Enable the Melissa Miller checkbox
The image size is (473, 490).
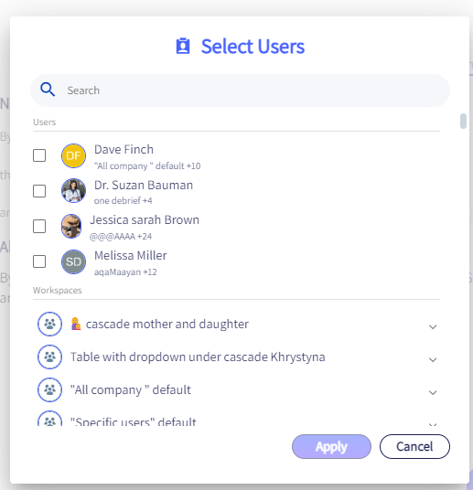coord(39,261)
